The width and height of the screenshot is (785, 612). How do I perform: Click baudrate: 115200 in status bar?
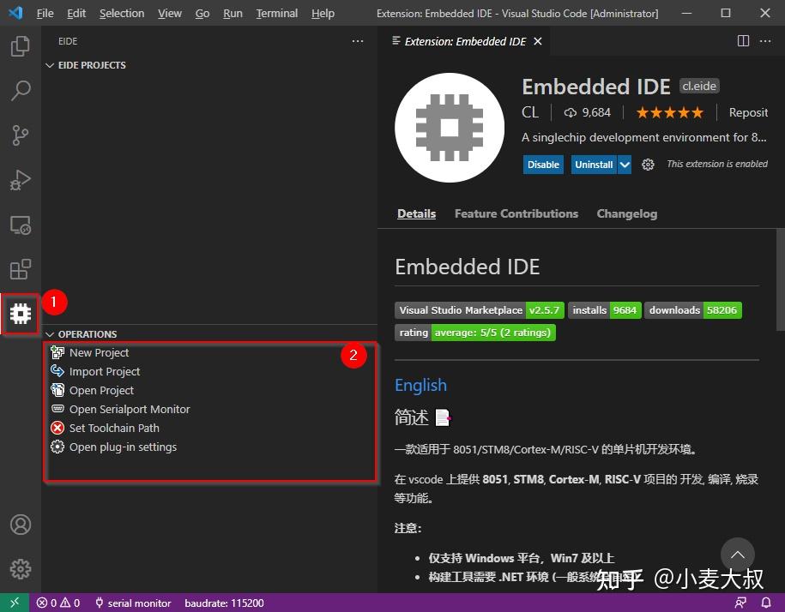coord(224,603)
